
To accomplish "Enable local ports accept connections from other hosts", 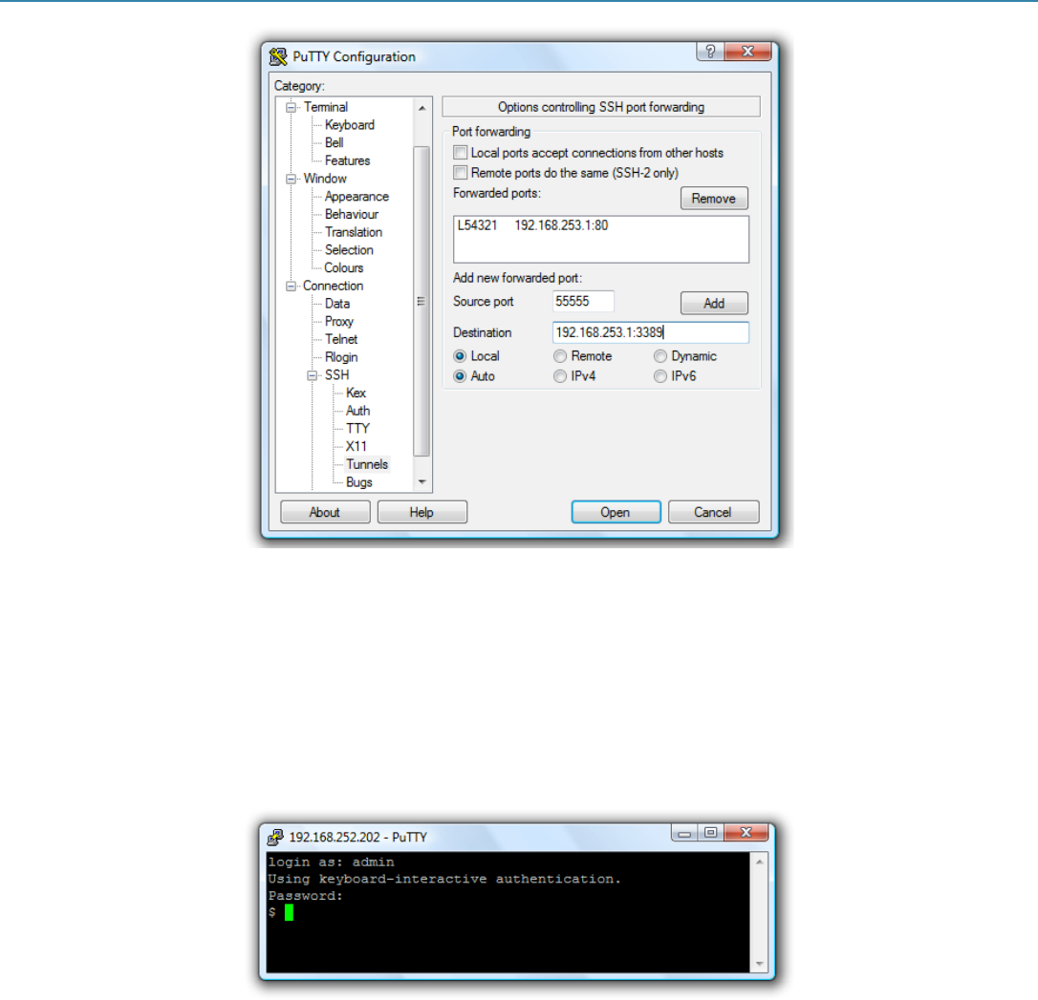I will [460, 153].
